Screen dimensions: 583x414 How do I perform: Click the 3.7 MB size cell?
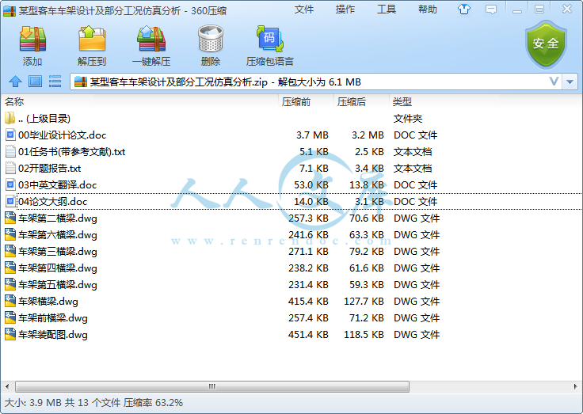(312, 135)
